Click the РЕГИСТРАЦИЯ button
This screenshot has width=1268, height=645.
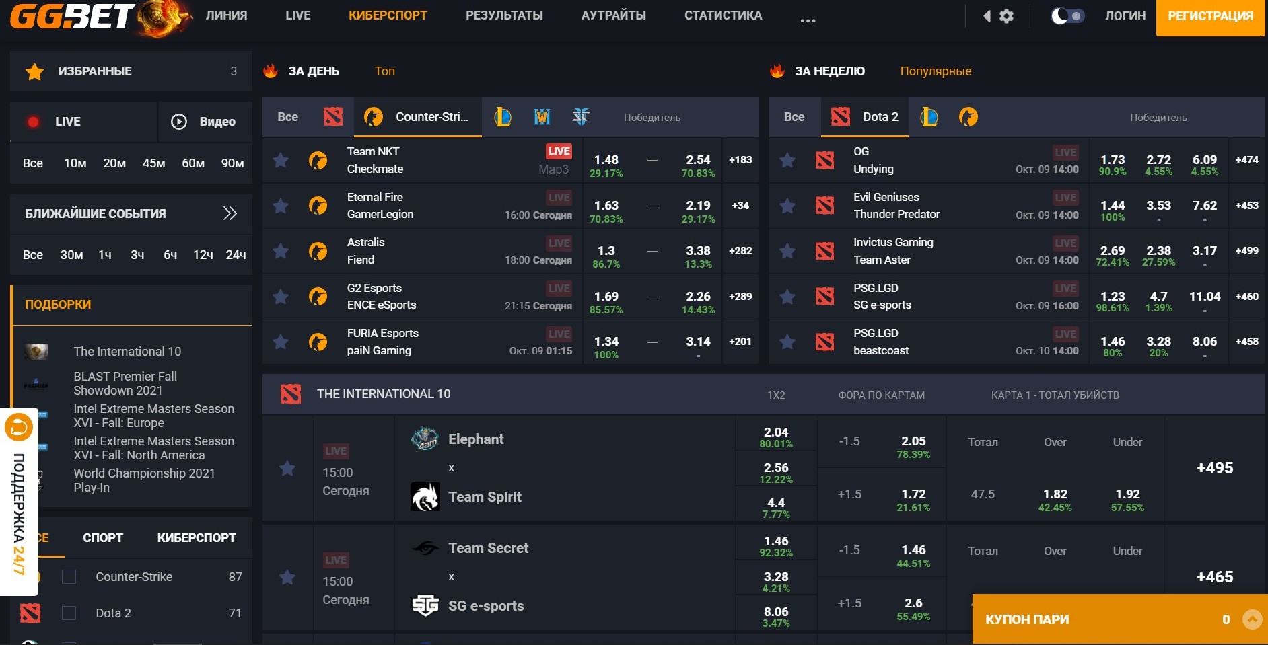pos(1211,16)
